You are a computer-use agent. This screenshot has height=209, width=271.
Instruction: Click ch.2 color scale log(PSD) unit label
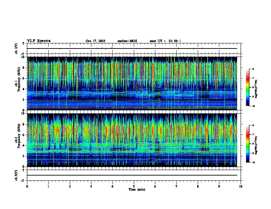pos(256,145)
